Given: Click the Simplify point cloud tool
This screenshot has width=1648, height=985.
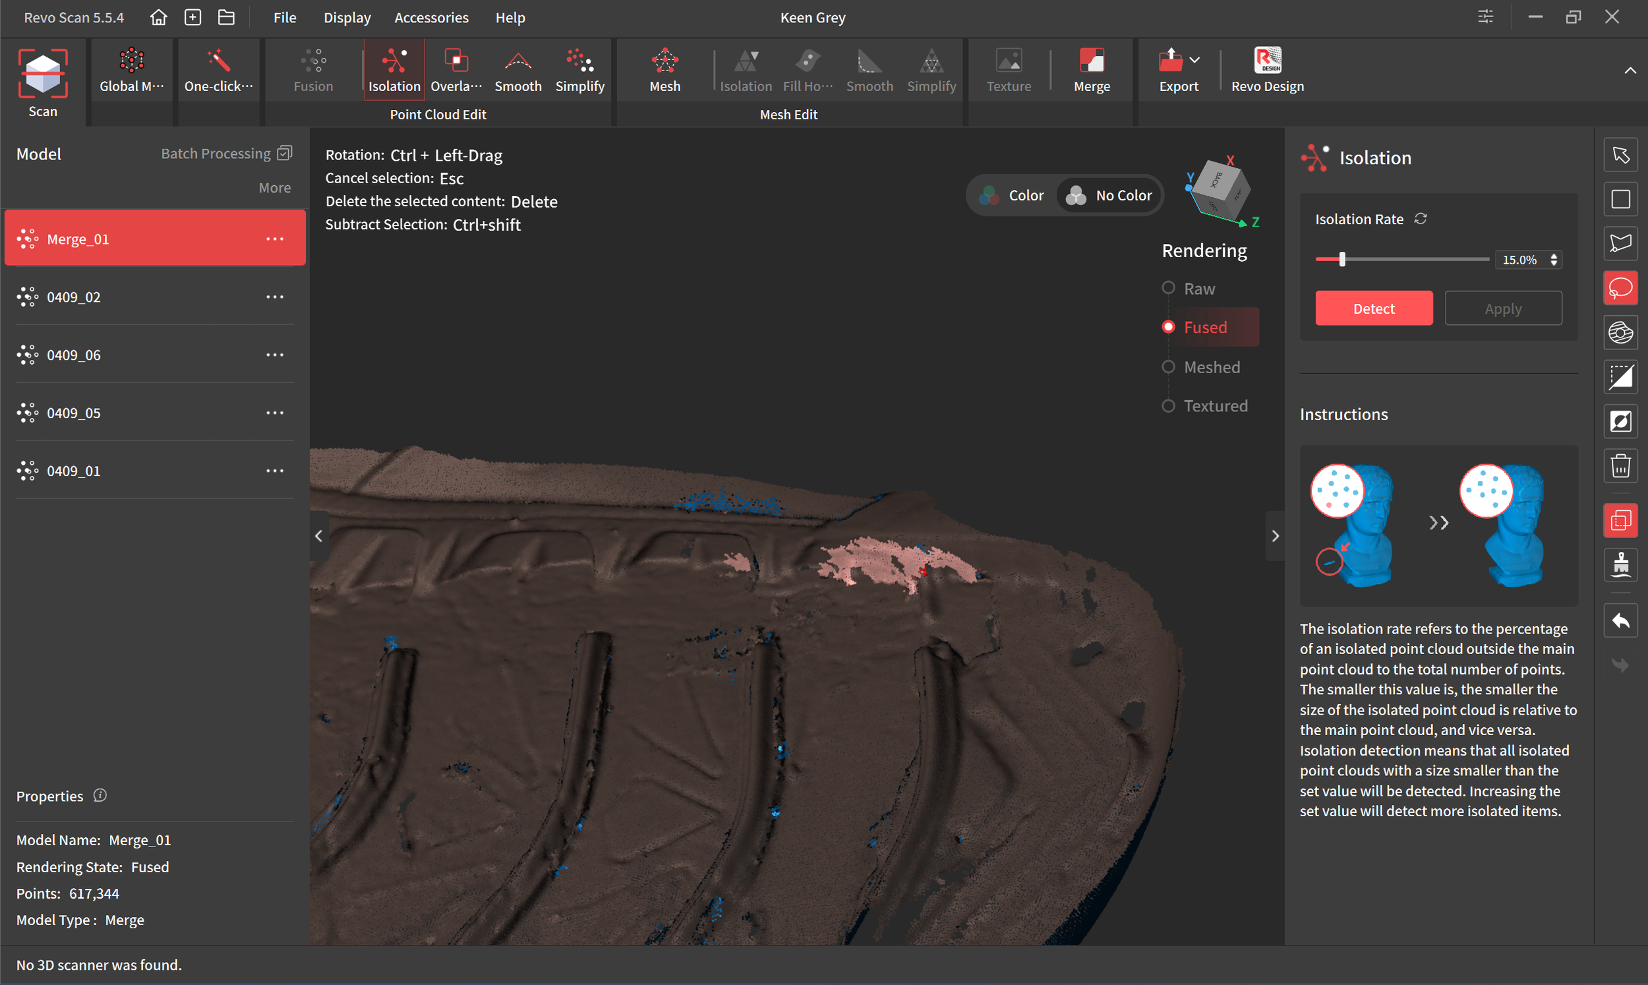Looking at the screenshot, I should [579, 70].
